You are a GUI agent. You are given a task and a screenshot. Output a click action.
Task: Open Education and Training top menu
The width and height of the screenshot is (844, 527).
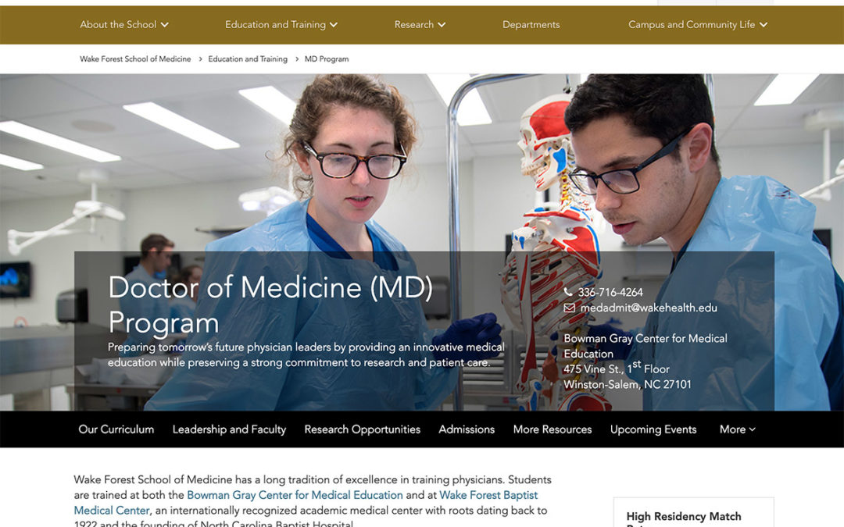click(x=281, y=25)
